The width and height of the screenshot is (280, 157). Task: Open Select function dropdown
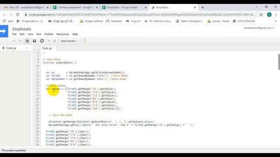[70, 41]
